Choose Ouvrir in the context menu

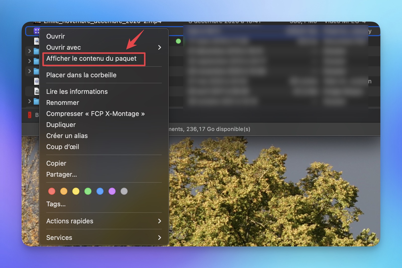point(104,36)
